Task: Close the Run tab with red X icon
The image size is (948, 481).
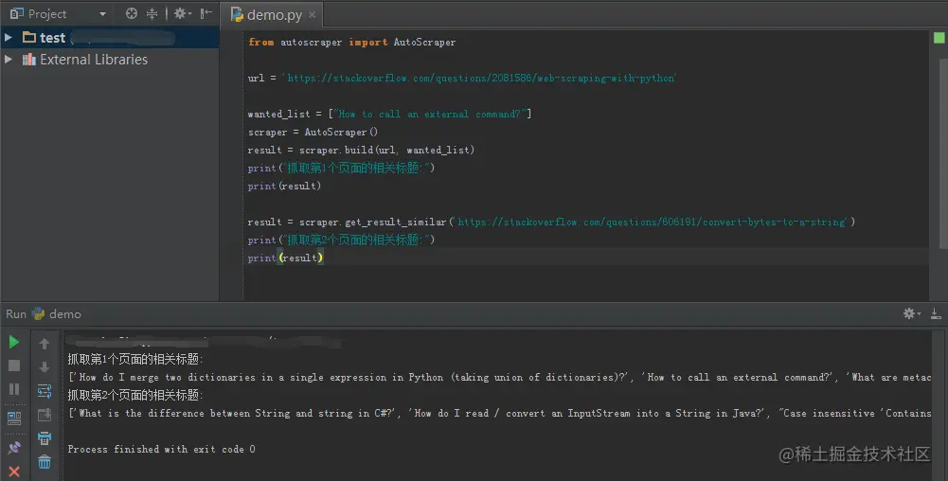Action: (x=14, y=472)
